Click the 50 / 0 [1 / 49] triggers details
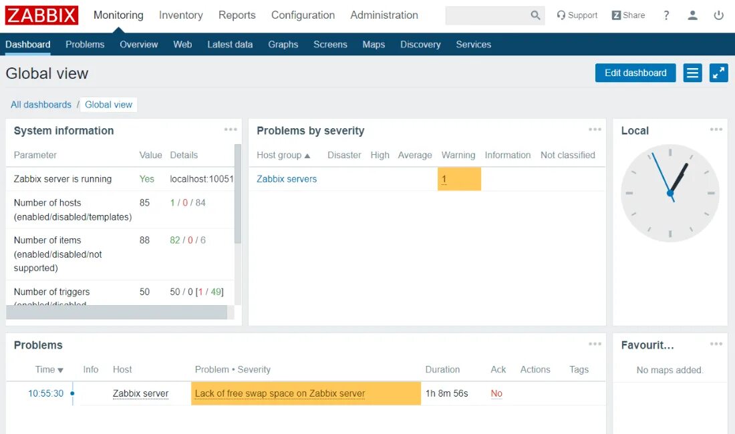 [x=197, y=292]
